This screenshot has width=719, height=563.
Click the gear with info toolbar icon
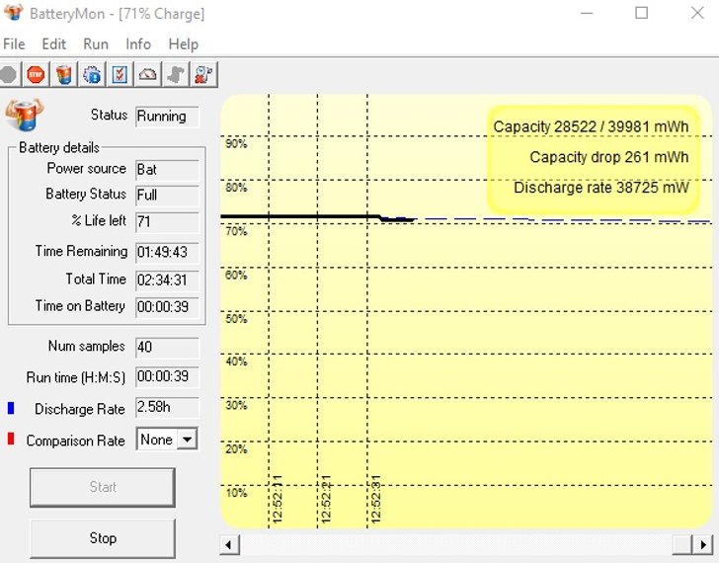coord(92,74)
